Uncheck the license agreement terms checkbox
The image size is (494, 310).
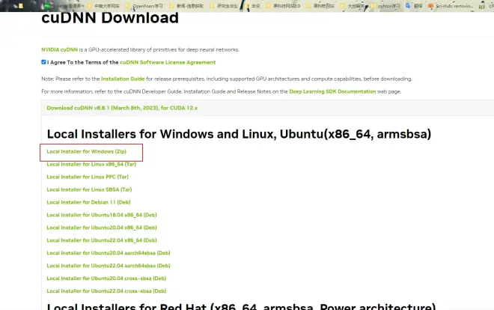(43, 62)
